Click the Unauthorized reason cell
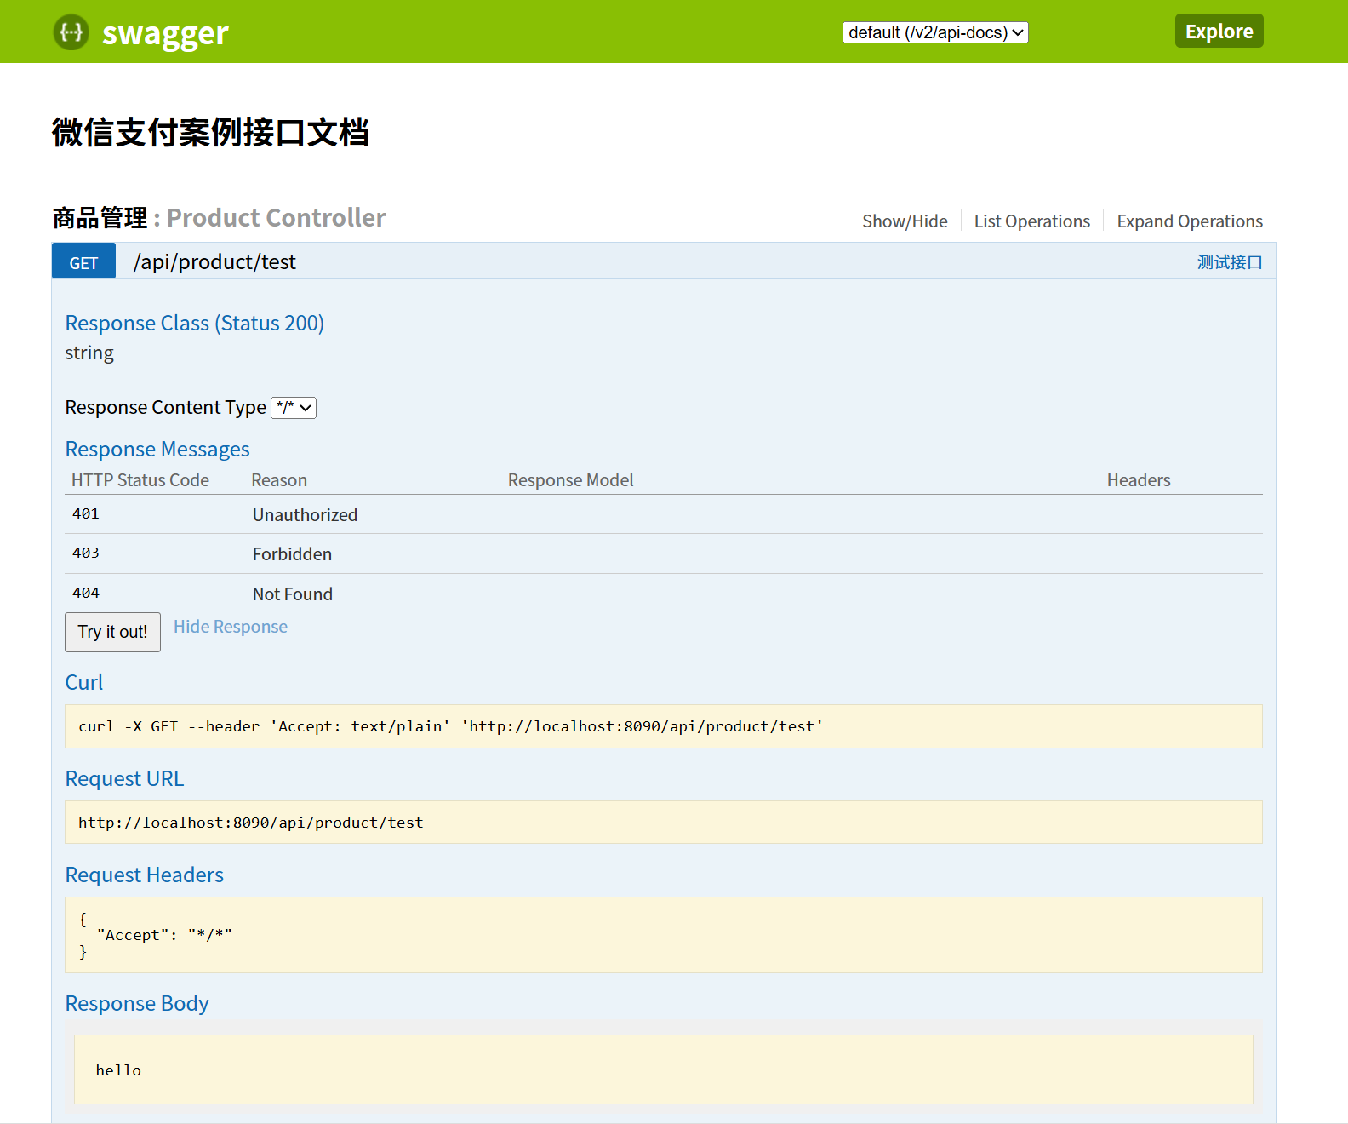This screenshot has height=1124, width=1348. [x=305, y=515]
